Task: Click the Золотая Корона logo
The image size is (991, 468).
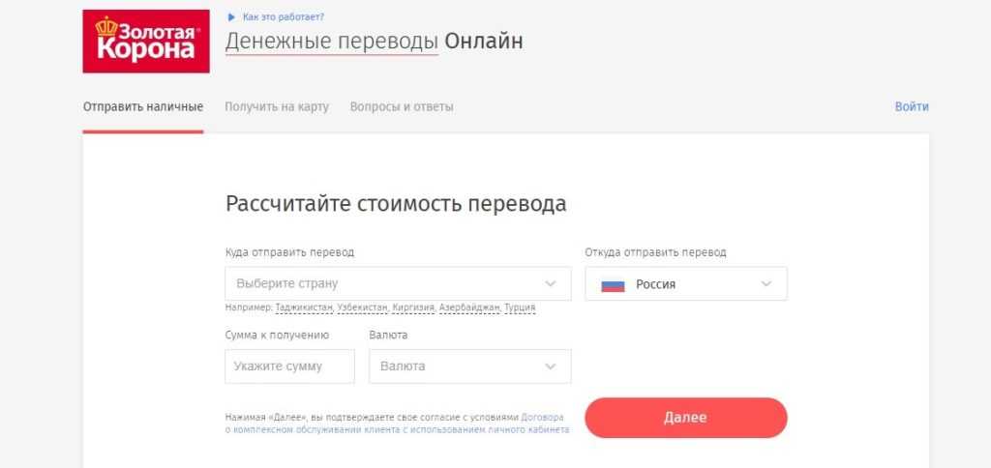Action: 146,42
